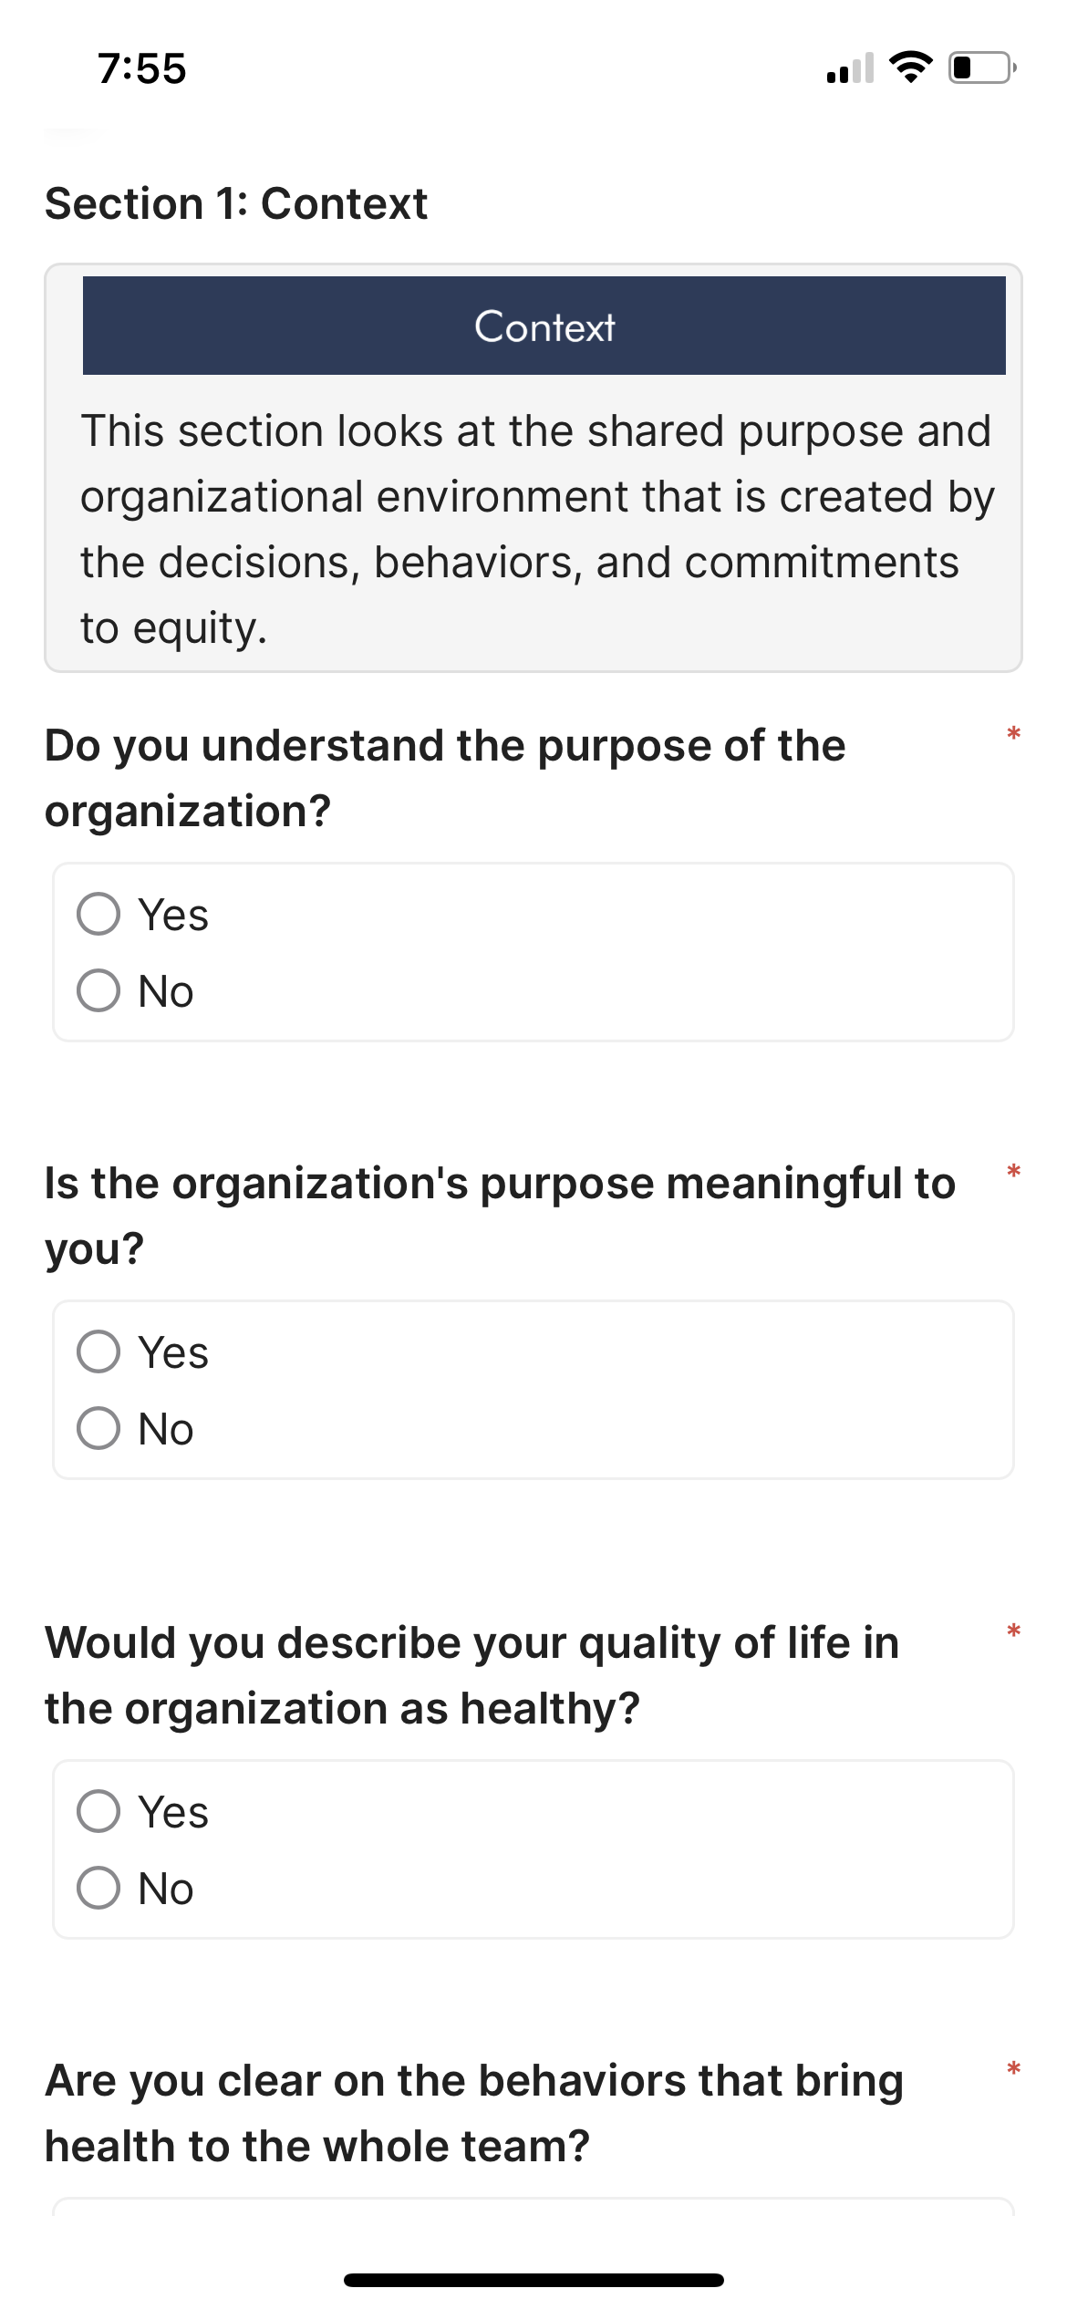
Task: Tap the "Section 1: Context" heading
Action: (236, 203)
